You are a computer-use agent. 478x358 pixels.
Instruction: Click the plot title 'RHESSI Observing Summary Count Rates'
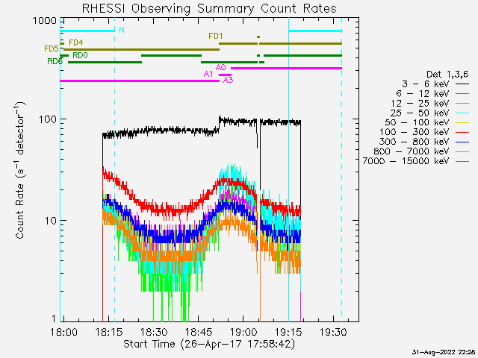pyautogui.click(x=209, y=8)
